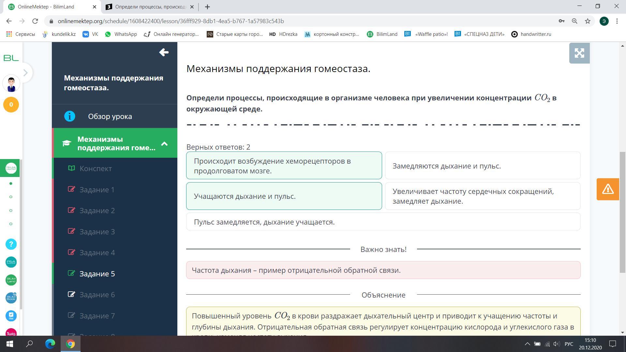This screenshot has height=352, width=626.
Task: Expand the left panel with the chevron arrow
Action: 25,72
